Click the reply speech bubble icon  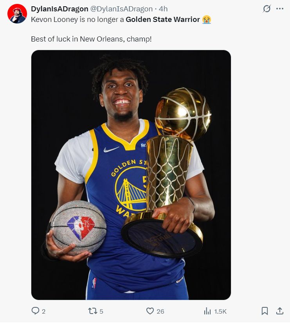(x=35, y=311)
